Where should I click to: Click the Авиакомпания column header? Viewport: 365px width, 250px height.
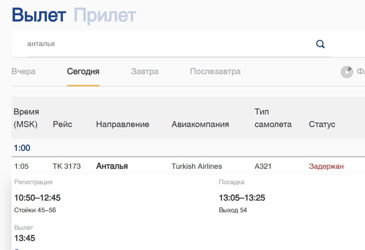pyautogui.click(x=200, y=124)
